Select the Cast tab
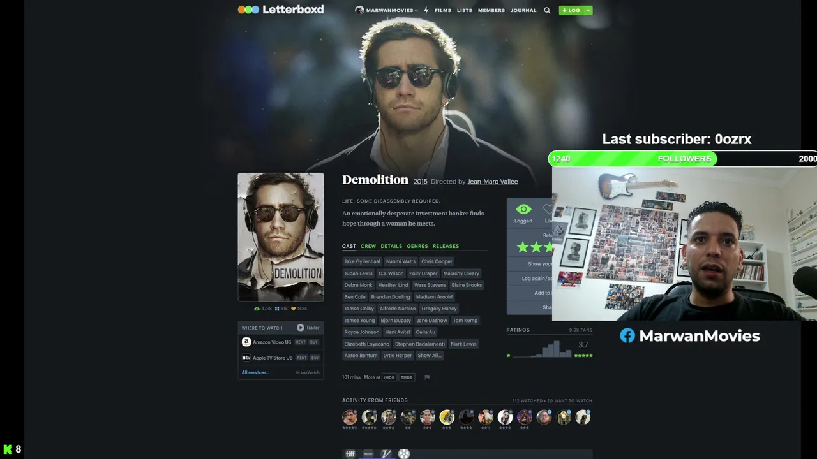Screen dimensions: 817x459 pos(349,246)
